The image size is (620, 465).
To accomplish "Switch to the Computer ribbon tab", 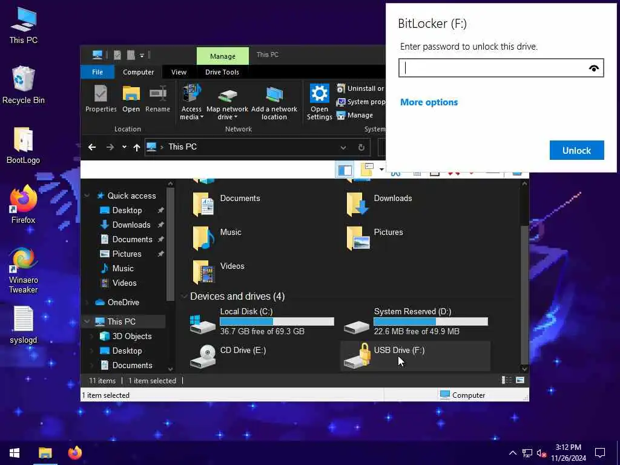I will pos(139,72).
